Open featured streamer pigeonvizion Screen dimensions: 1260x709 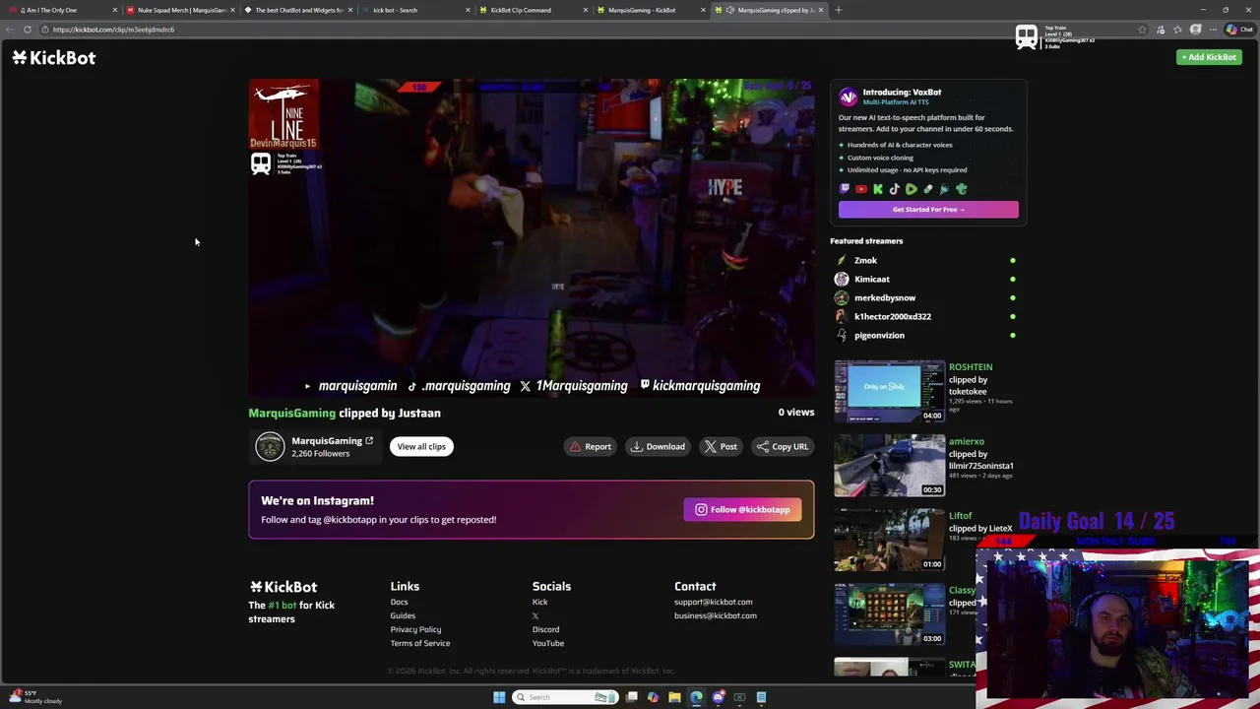(879, 335)
